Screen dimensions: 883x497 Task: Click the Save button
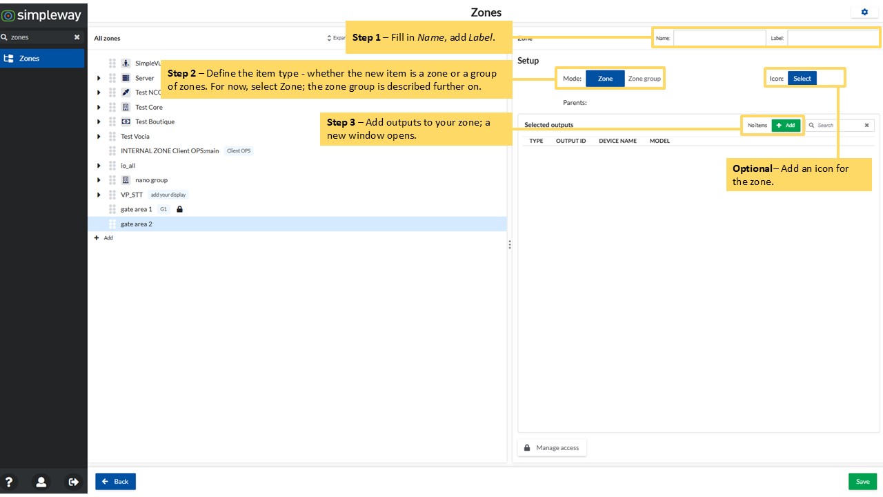click(x=862, y=481)
